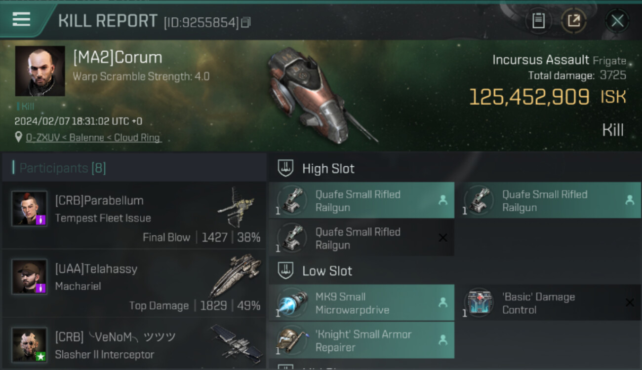Click the clipboard report icon

pyautogui.click(x=538, y=21)
